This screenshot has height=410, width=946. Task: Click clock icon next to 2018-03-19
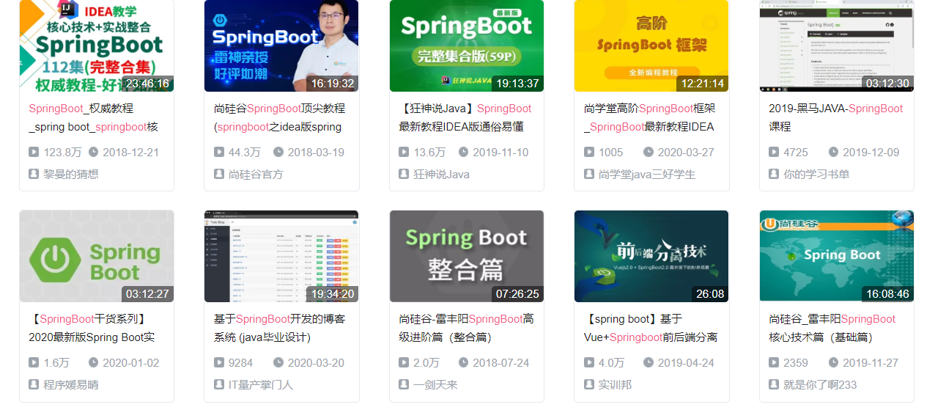278,153
